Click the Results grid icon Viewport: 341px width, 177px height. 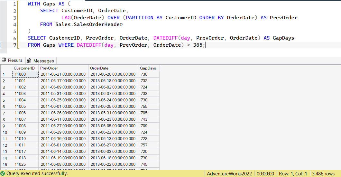coord(4,60)
